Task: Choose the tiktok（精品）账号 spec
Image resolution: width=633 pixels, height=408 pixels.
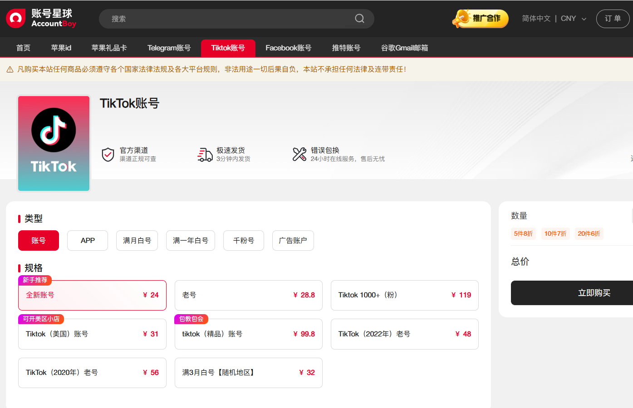Action: [x=249, y=334]
